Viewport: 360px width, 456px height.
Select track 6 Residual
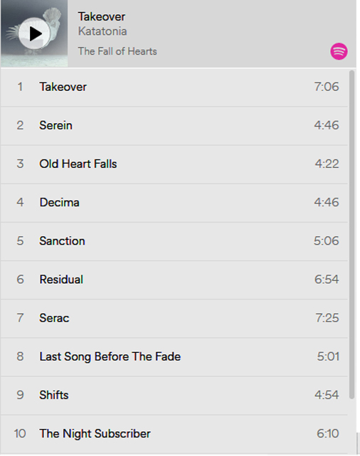tap(174, 280)
